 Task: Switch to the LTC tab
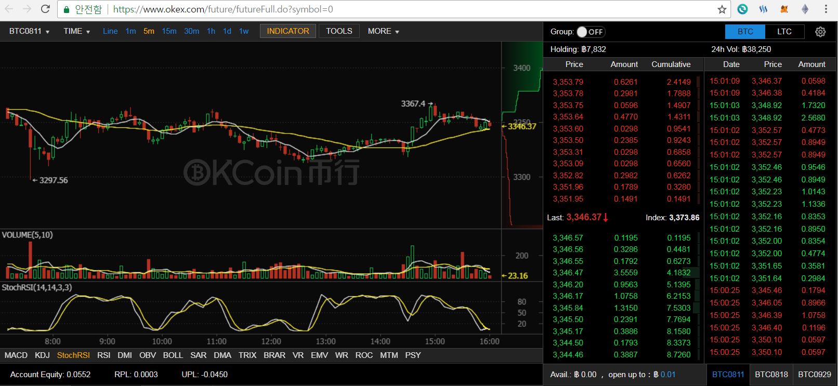click(x=784, y=32)
